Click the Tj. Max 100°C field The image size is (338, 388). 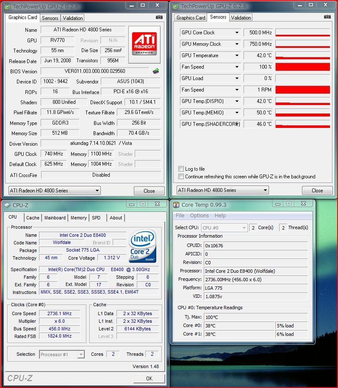click(255, 317)
